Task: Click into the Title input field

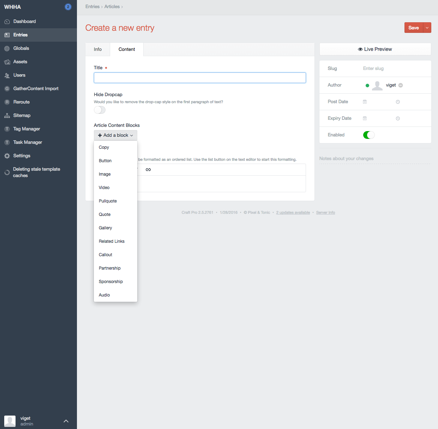Action: pos(200,78)
